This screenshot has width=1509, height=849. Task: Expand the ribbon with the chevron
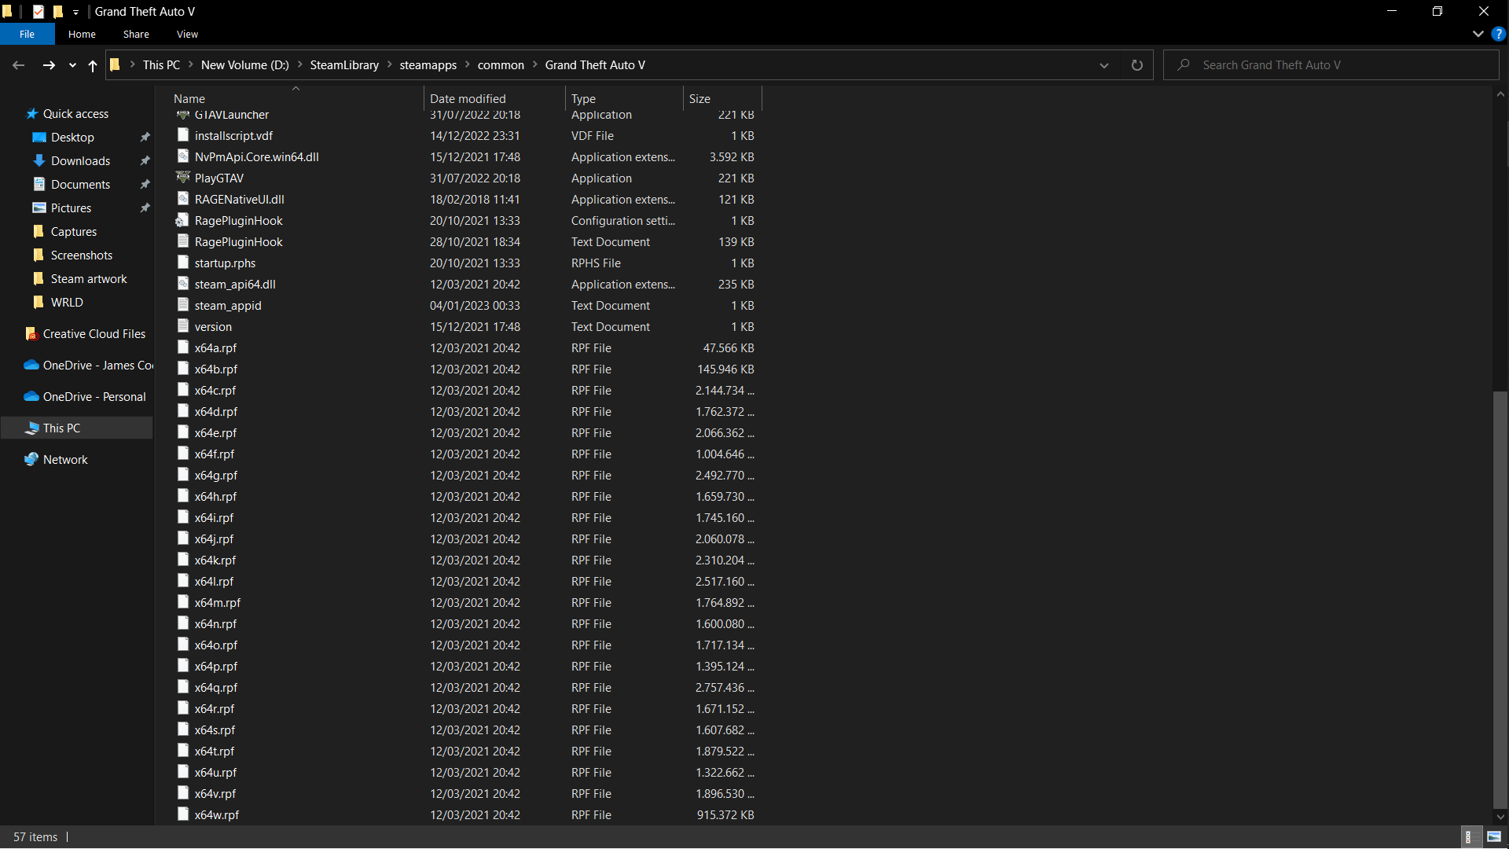pos(1478,34)
